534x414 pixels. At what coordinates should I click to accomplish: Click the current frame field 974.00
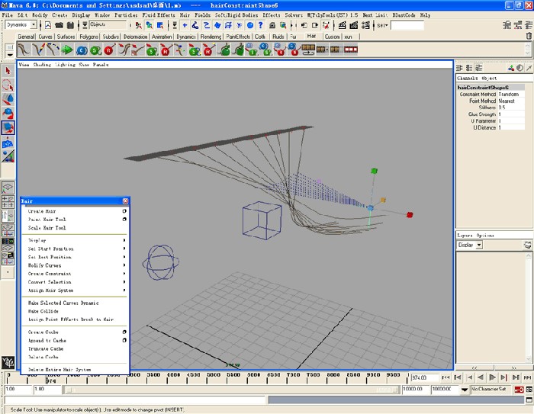coord(424,377)
